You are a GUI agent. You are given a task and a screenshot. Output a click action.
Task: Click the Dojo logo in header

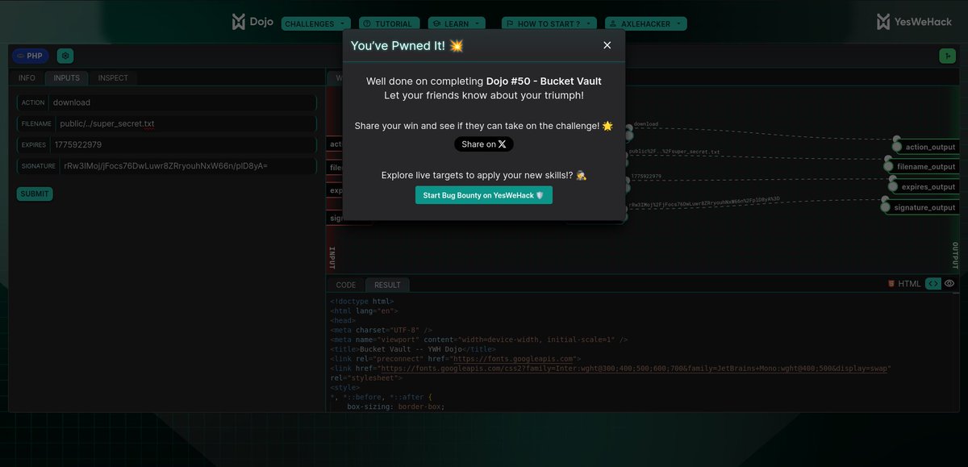[252, 23]
